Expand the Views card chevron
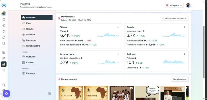The width and height of the screenshot is (207, 100). (118, 27)
